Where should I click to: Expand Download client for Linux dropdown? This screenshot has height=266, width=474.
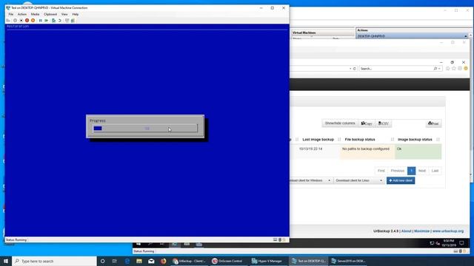(358, 180)
